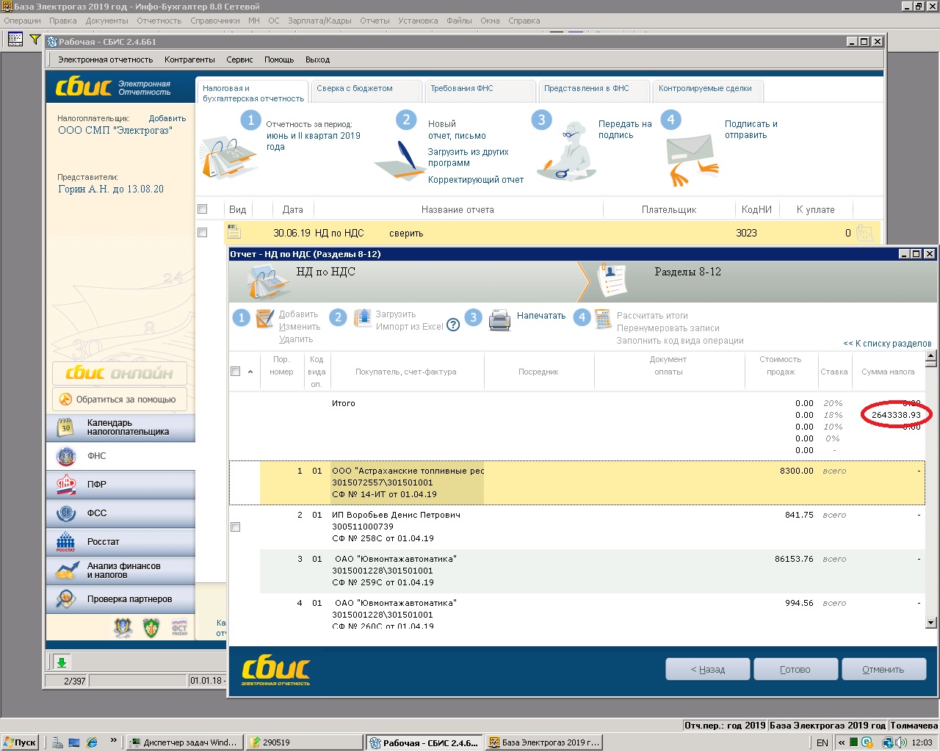Click the faded icon at end of НДС report row
Viewport: 940px width, 752px height.
pos(865,233)
